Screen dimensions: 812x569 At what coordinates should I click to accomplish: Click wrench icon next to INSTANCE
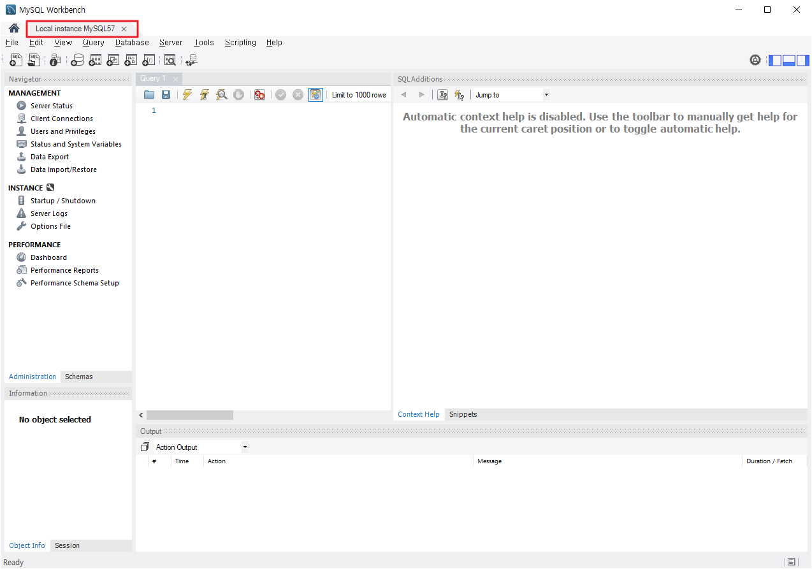(x=50, y=188)
